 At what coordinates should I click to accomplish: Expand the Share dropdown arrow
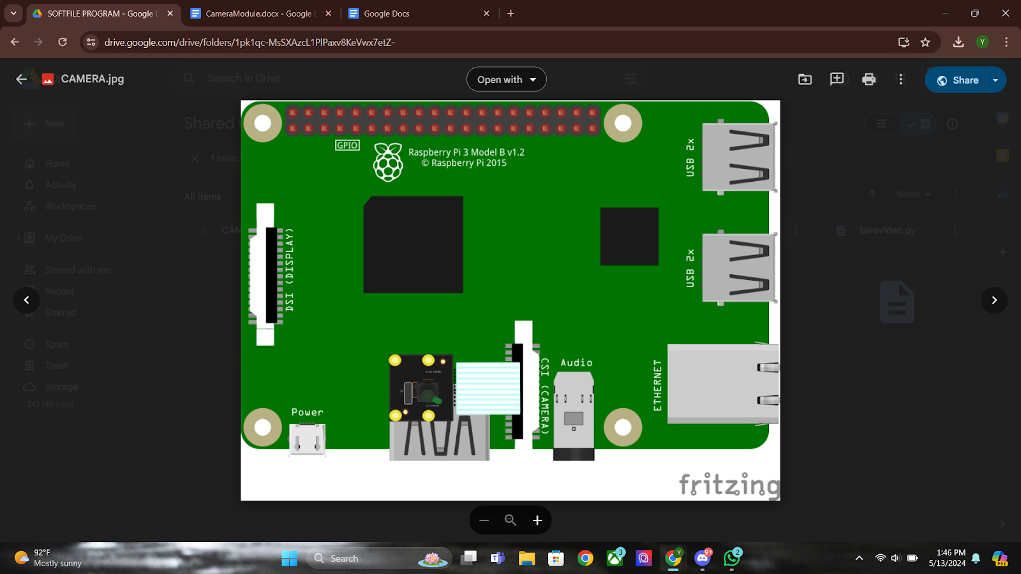995,80
